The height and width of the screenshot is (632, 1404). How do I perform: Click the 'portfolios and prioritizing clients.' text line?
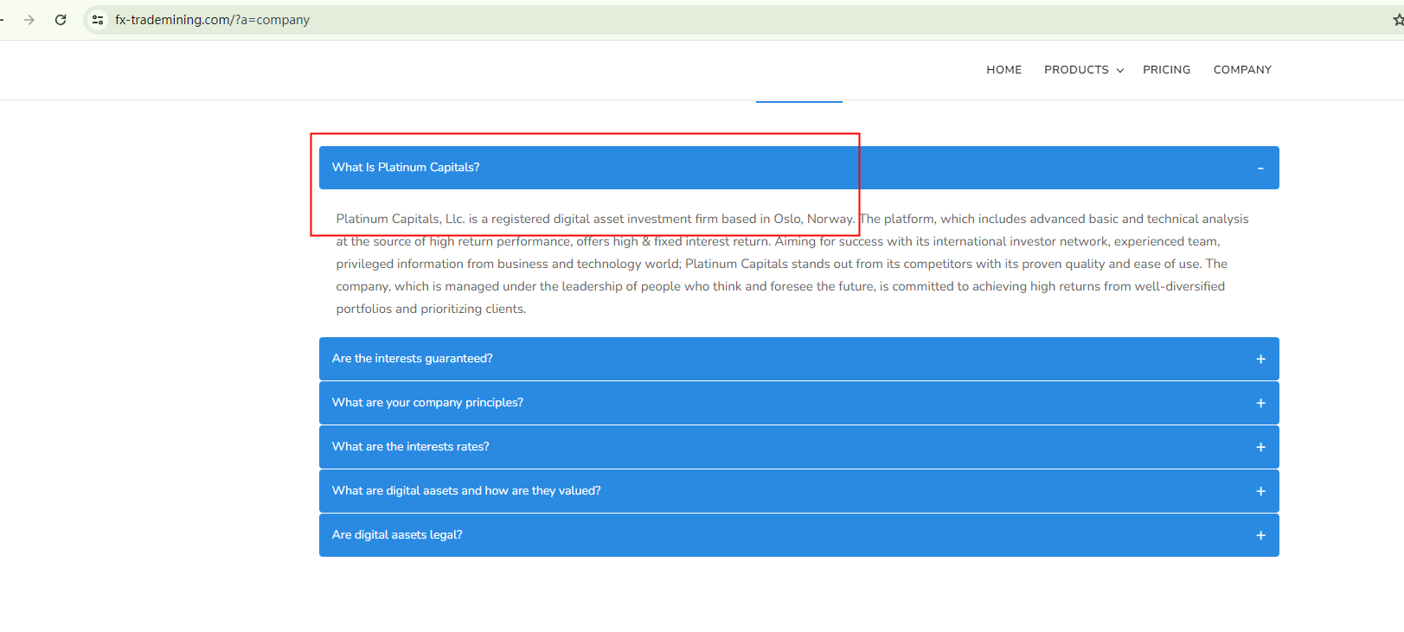431,310
